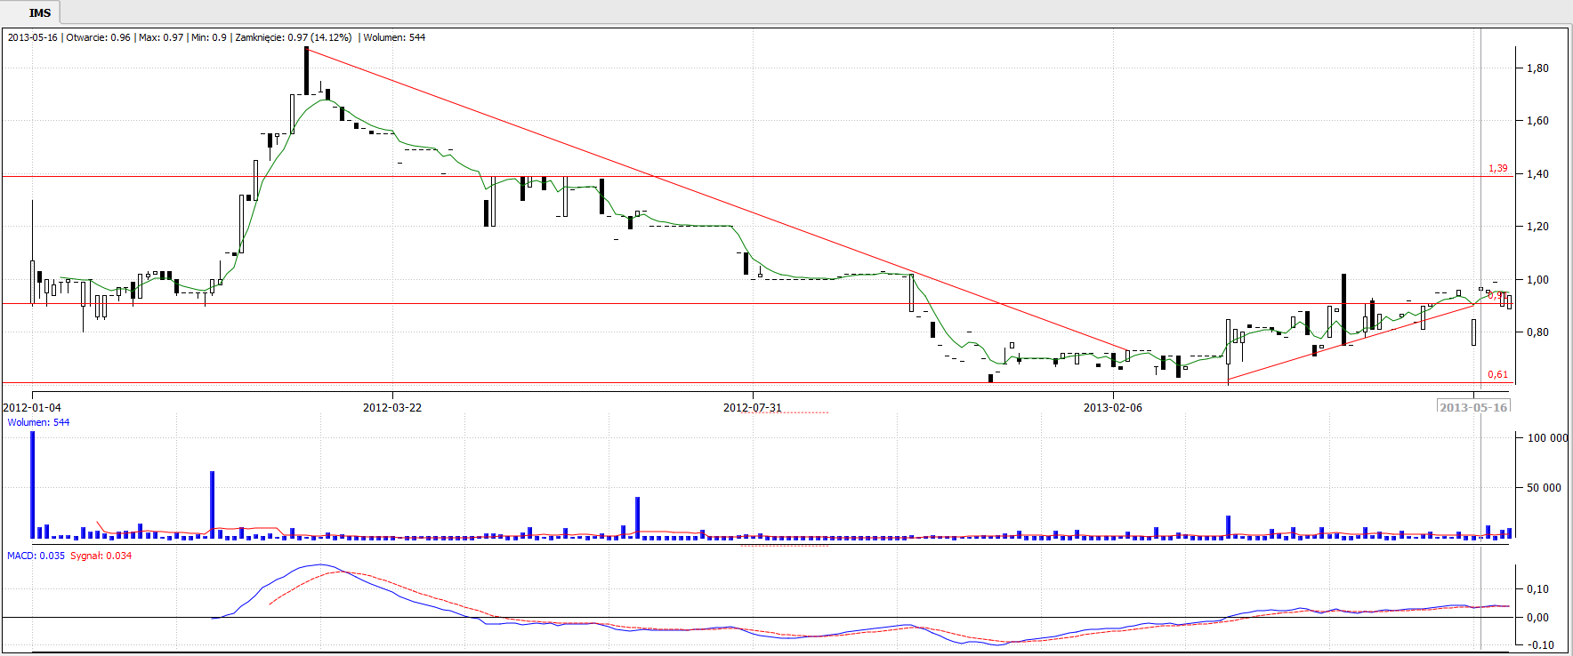1573x656 pixels.
Task: Click the 50 000 volume axis label
Action: click(x=1544, y=488)
